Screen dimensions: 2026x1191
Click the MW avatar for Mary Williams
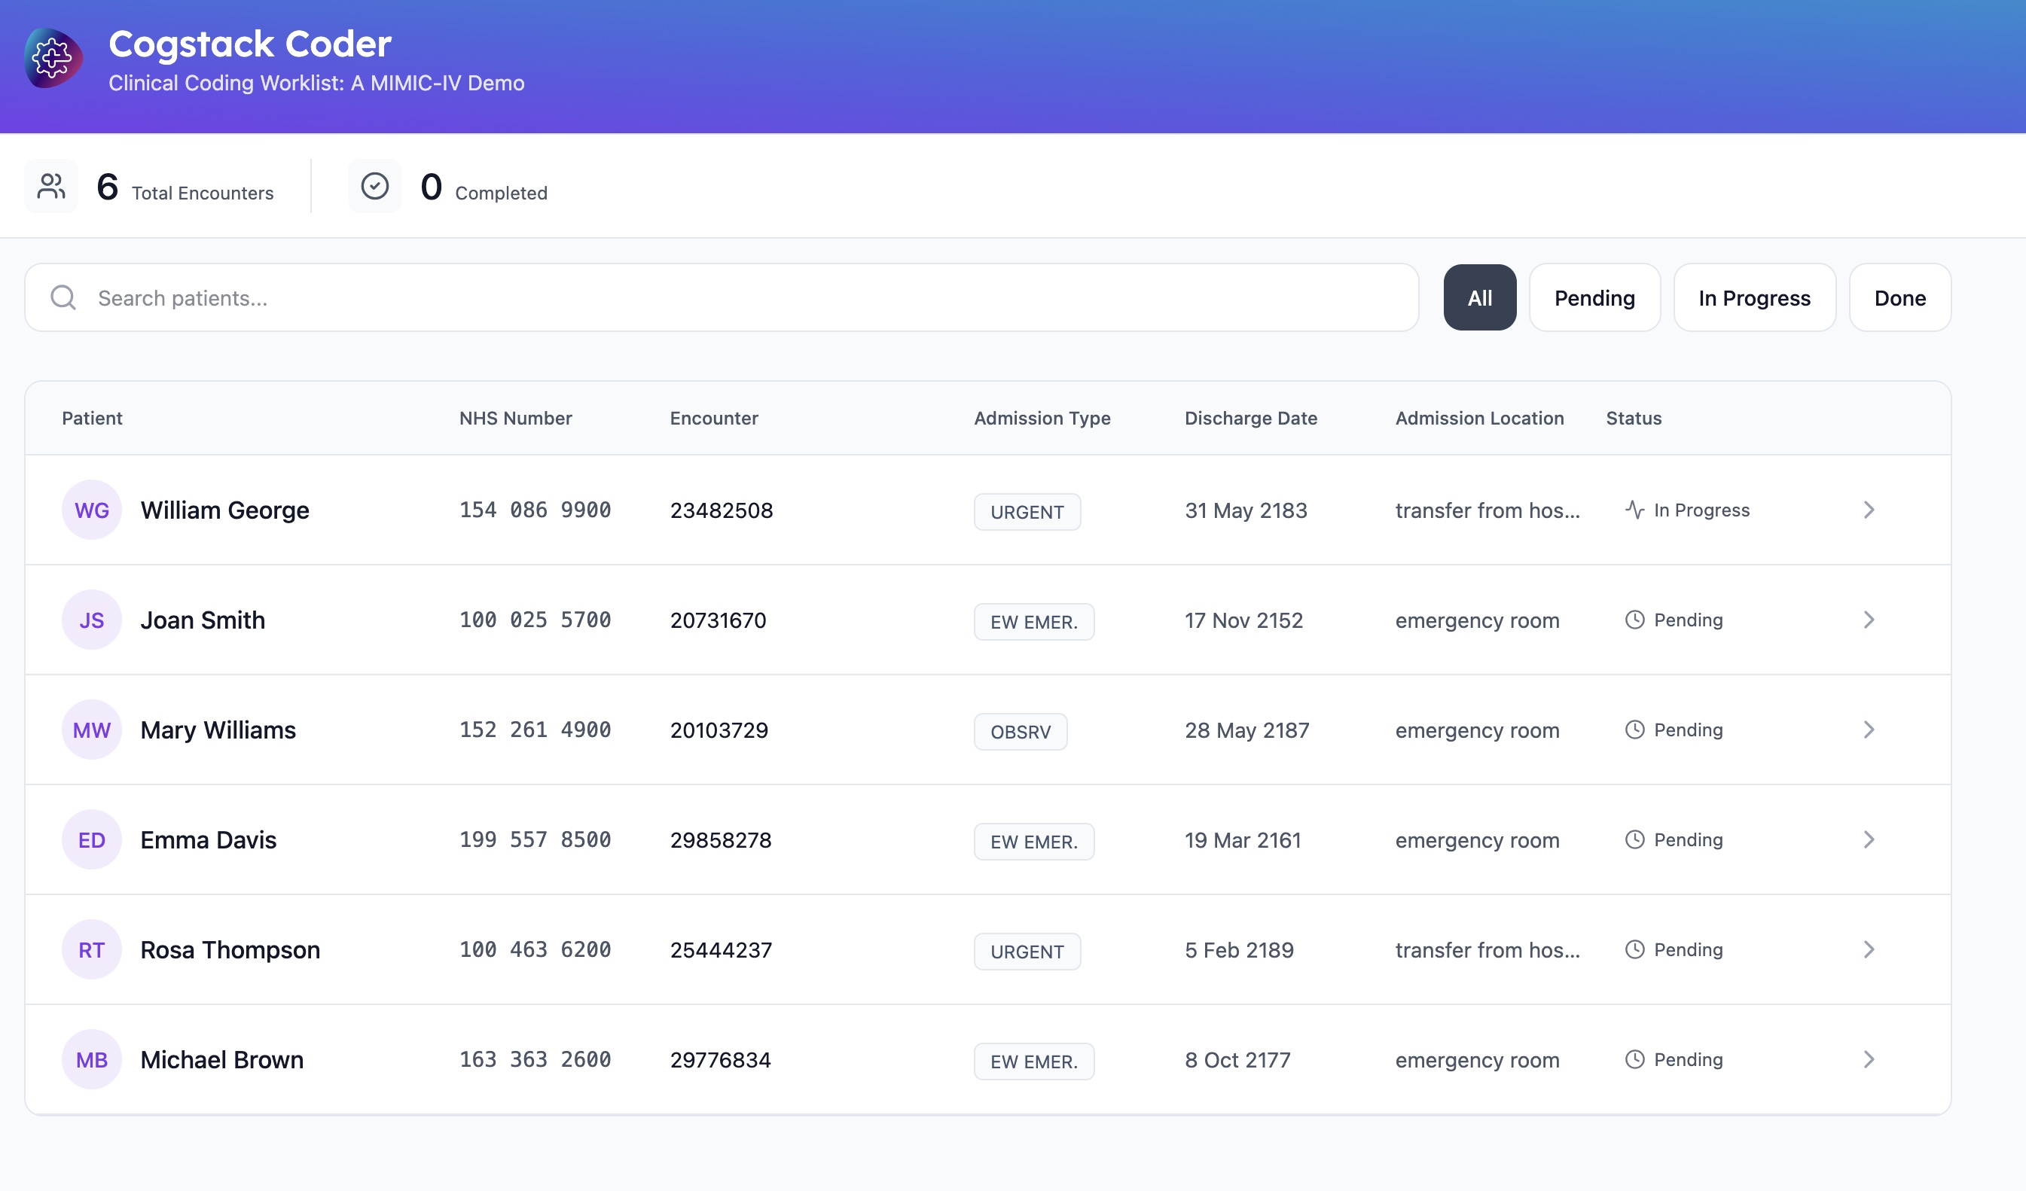click(x=92, y=730)
